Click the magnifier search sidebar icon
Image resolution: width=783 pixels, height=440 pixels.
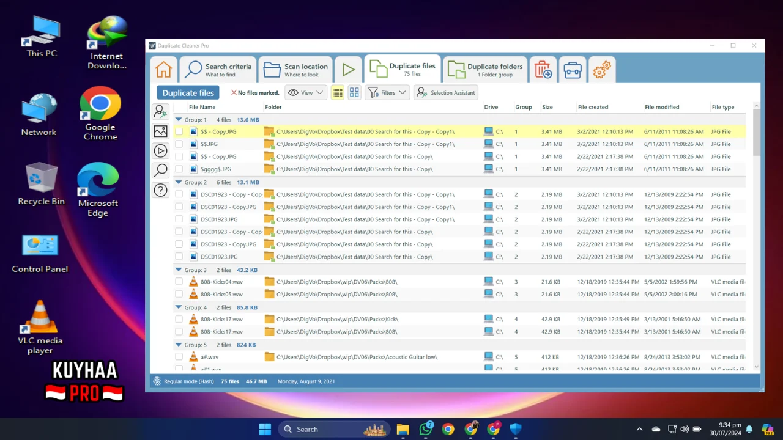pos(160,170)
